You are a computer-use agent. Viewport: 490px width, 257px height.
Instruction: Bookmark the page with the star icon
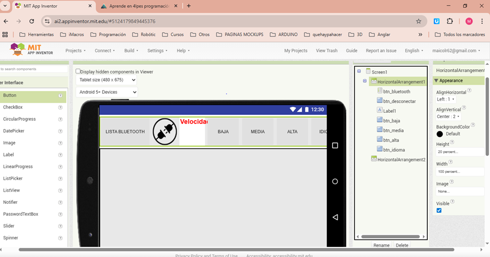click(418, 21)
